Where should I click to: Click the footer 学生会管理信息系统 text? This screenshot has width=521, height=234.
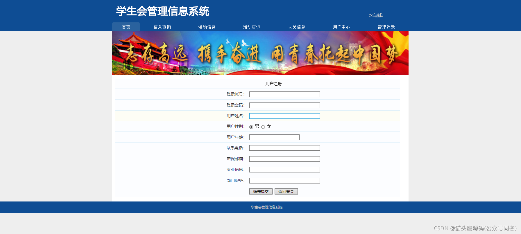pyautogui.click(x=267, y=207)
